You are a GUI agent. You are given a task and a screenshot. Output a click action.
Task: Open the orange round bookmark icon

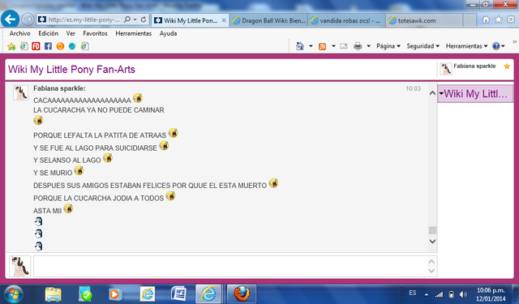pos(60,46)
